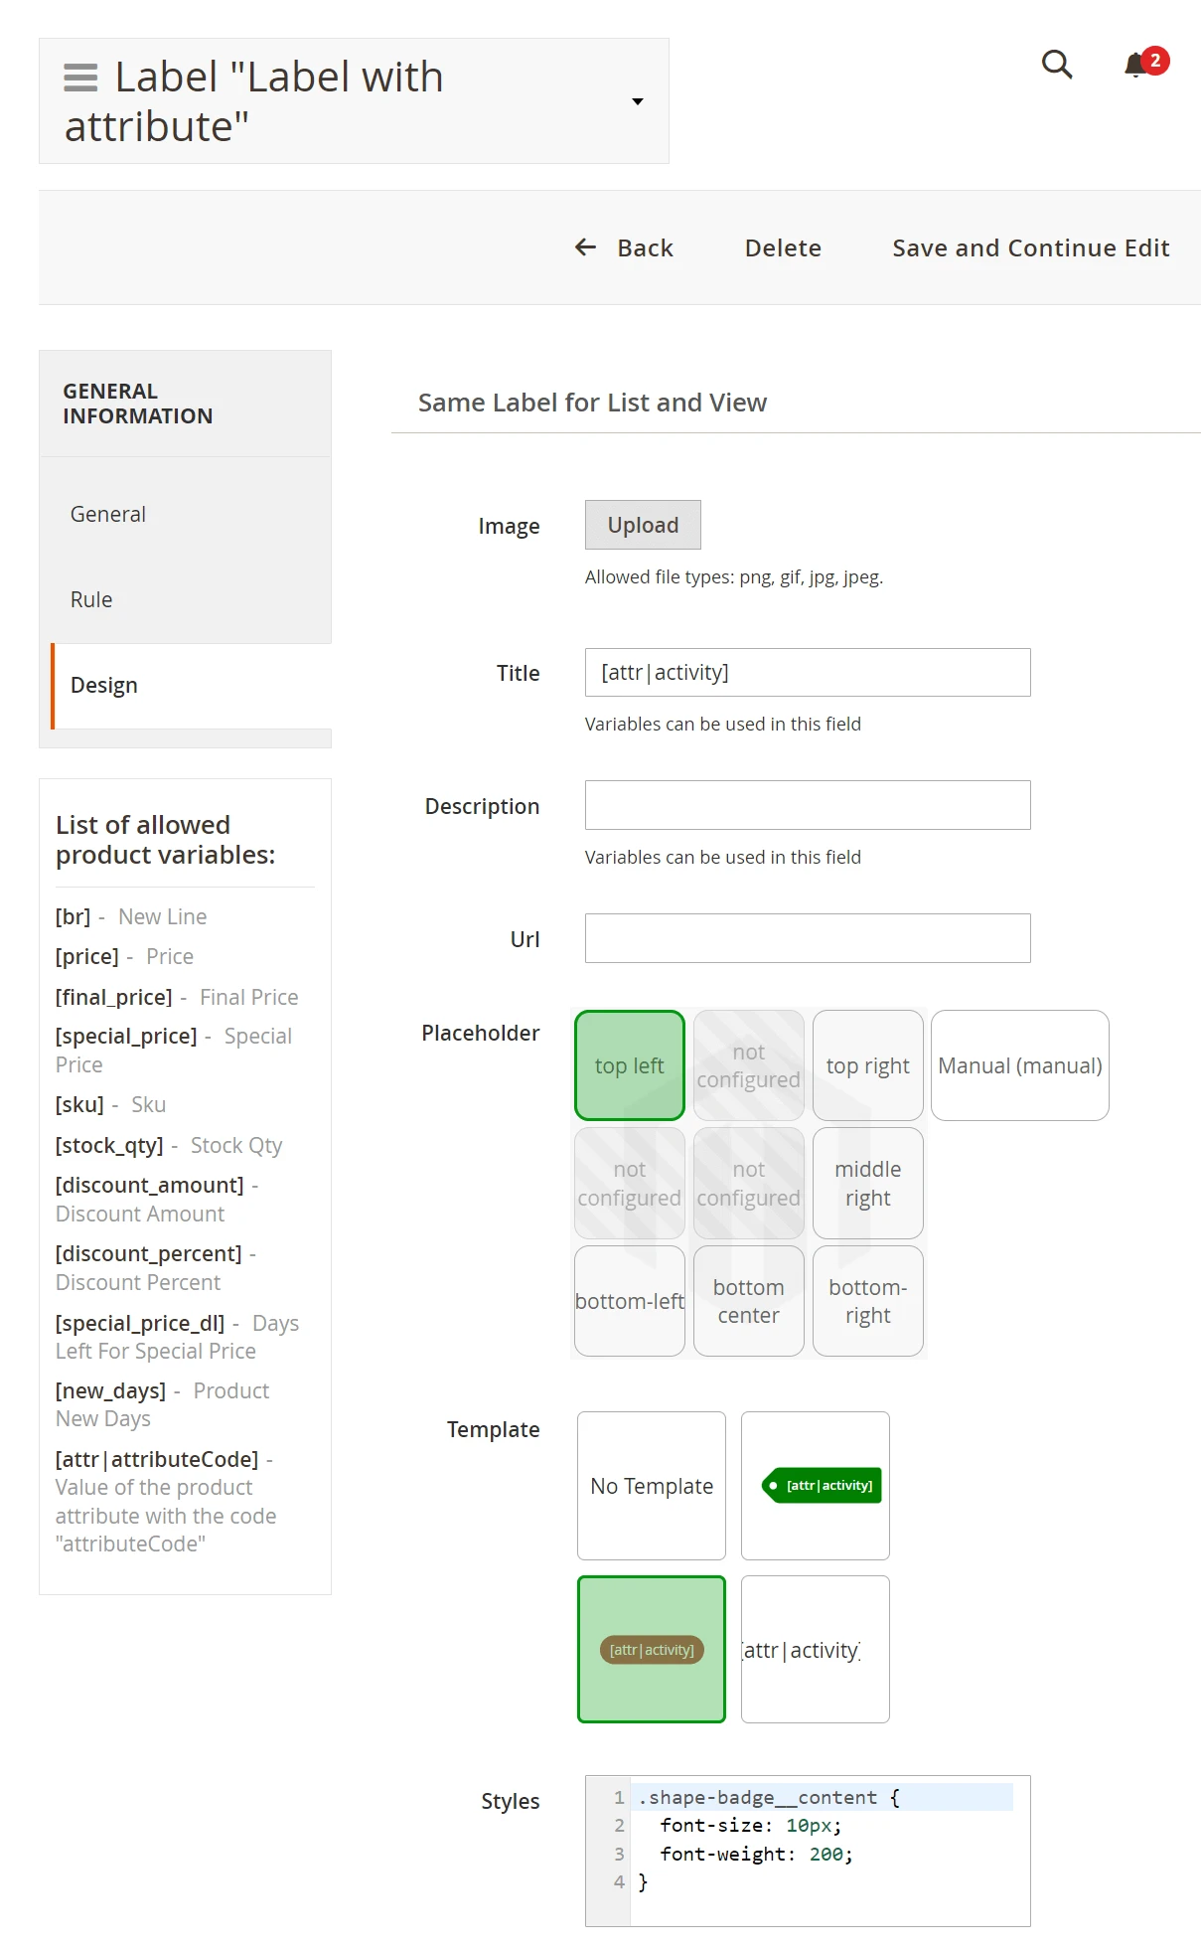Choose bottom center placeholder position
The width and height of the screenshot is (1201, 1949).
pyautogui.click(x=748, y=1301)
